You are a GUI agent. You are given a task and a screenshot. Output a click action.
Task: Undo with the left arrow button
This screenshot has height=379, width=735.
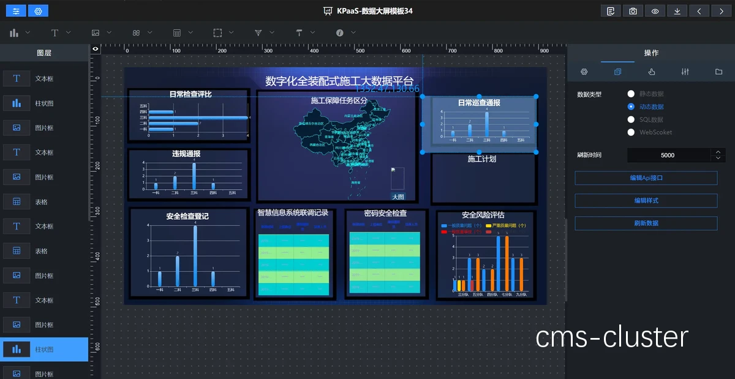click(699, 11)
